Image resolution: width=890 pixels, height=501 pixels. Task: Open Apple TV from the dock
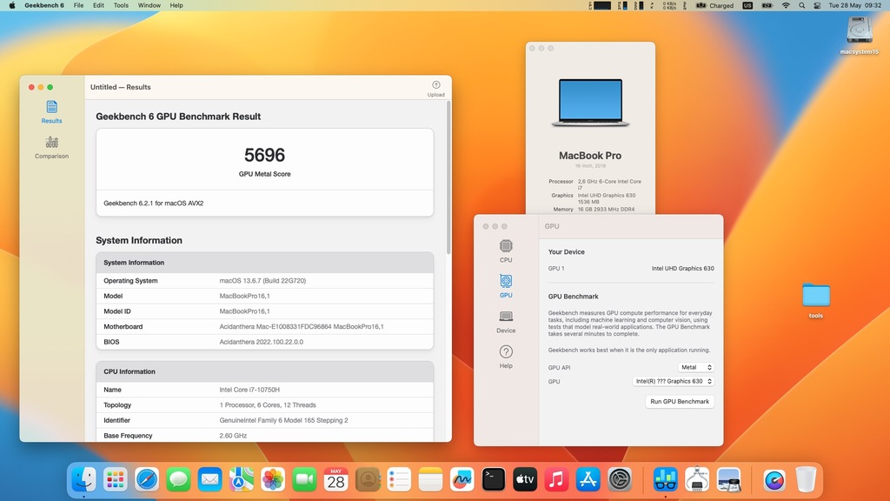(525, 480)
